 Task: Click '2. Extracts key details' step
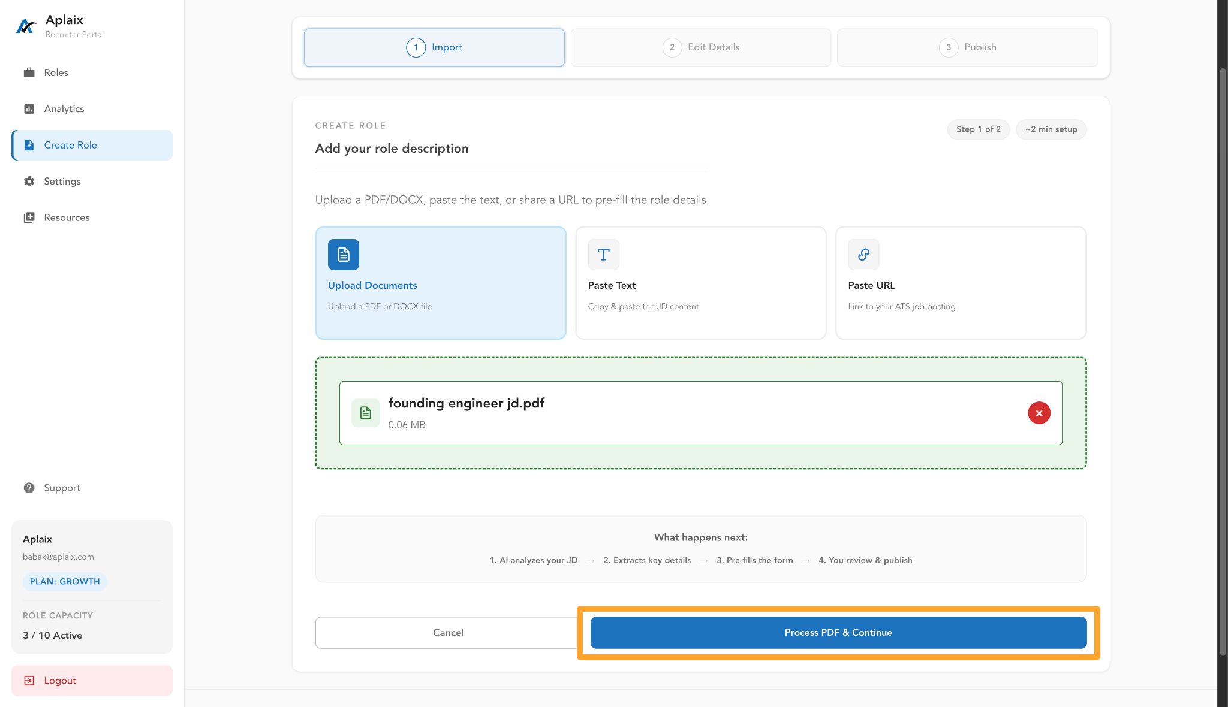[647, 560]
